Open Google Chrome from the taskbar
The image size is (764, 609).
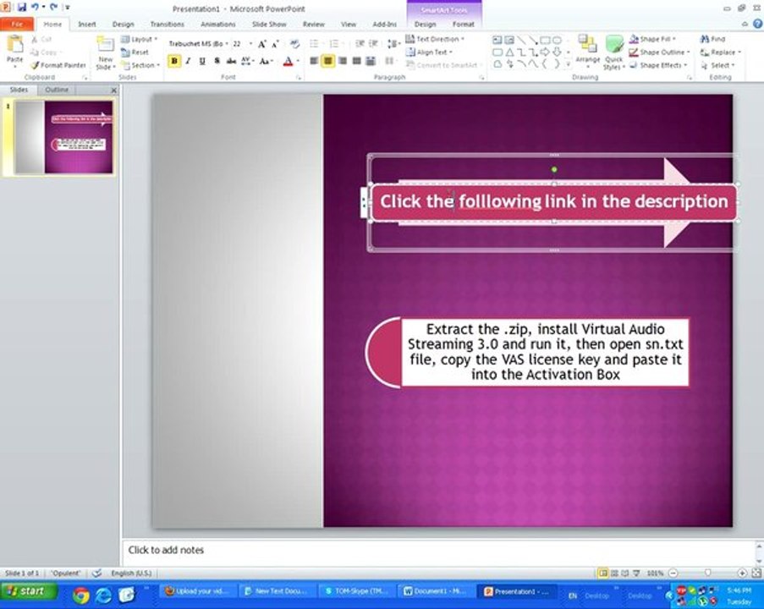tap(81, 595)
